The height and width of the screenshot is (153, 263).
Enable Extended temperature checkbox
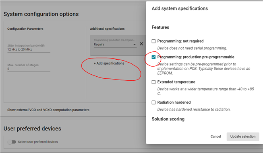153,82
